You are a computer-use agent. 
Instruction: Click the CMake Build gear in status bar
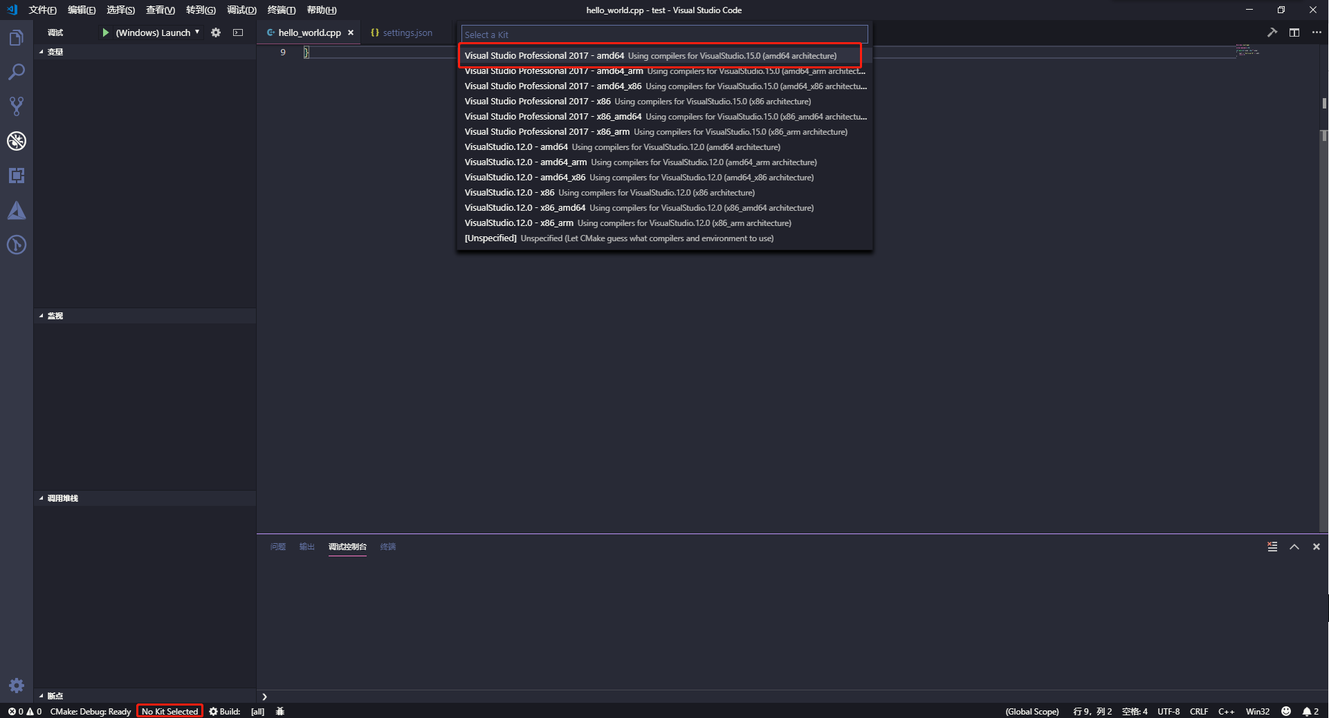click(x=225, y=711)
